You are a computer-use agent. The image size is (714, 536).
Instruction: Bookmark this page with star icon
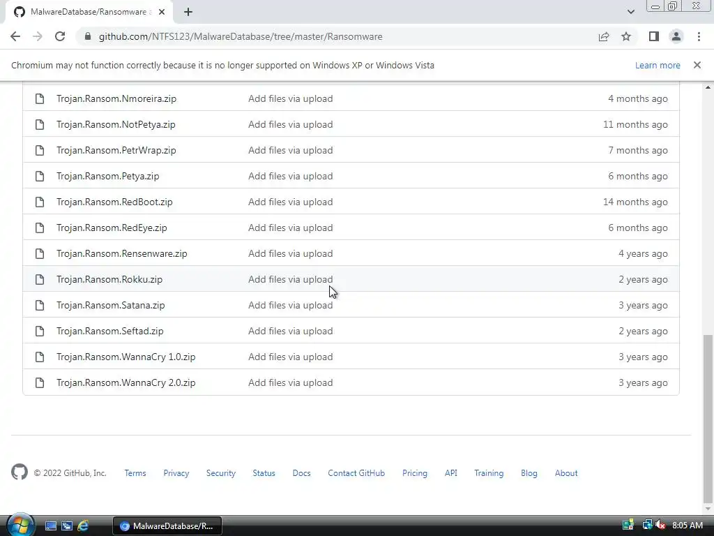pyautogui.click(x=626, y=36)
